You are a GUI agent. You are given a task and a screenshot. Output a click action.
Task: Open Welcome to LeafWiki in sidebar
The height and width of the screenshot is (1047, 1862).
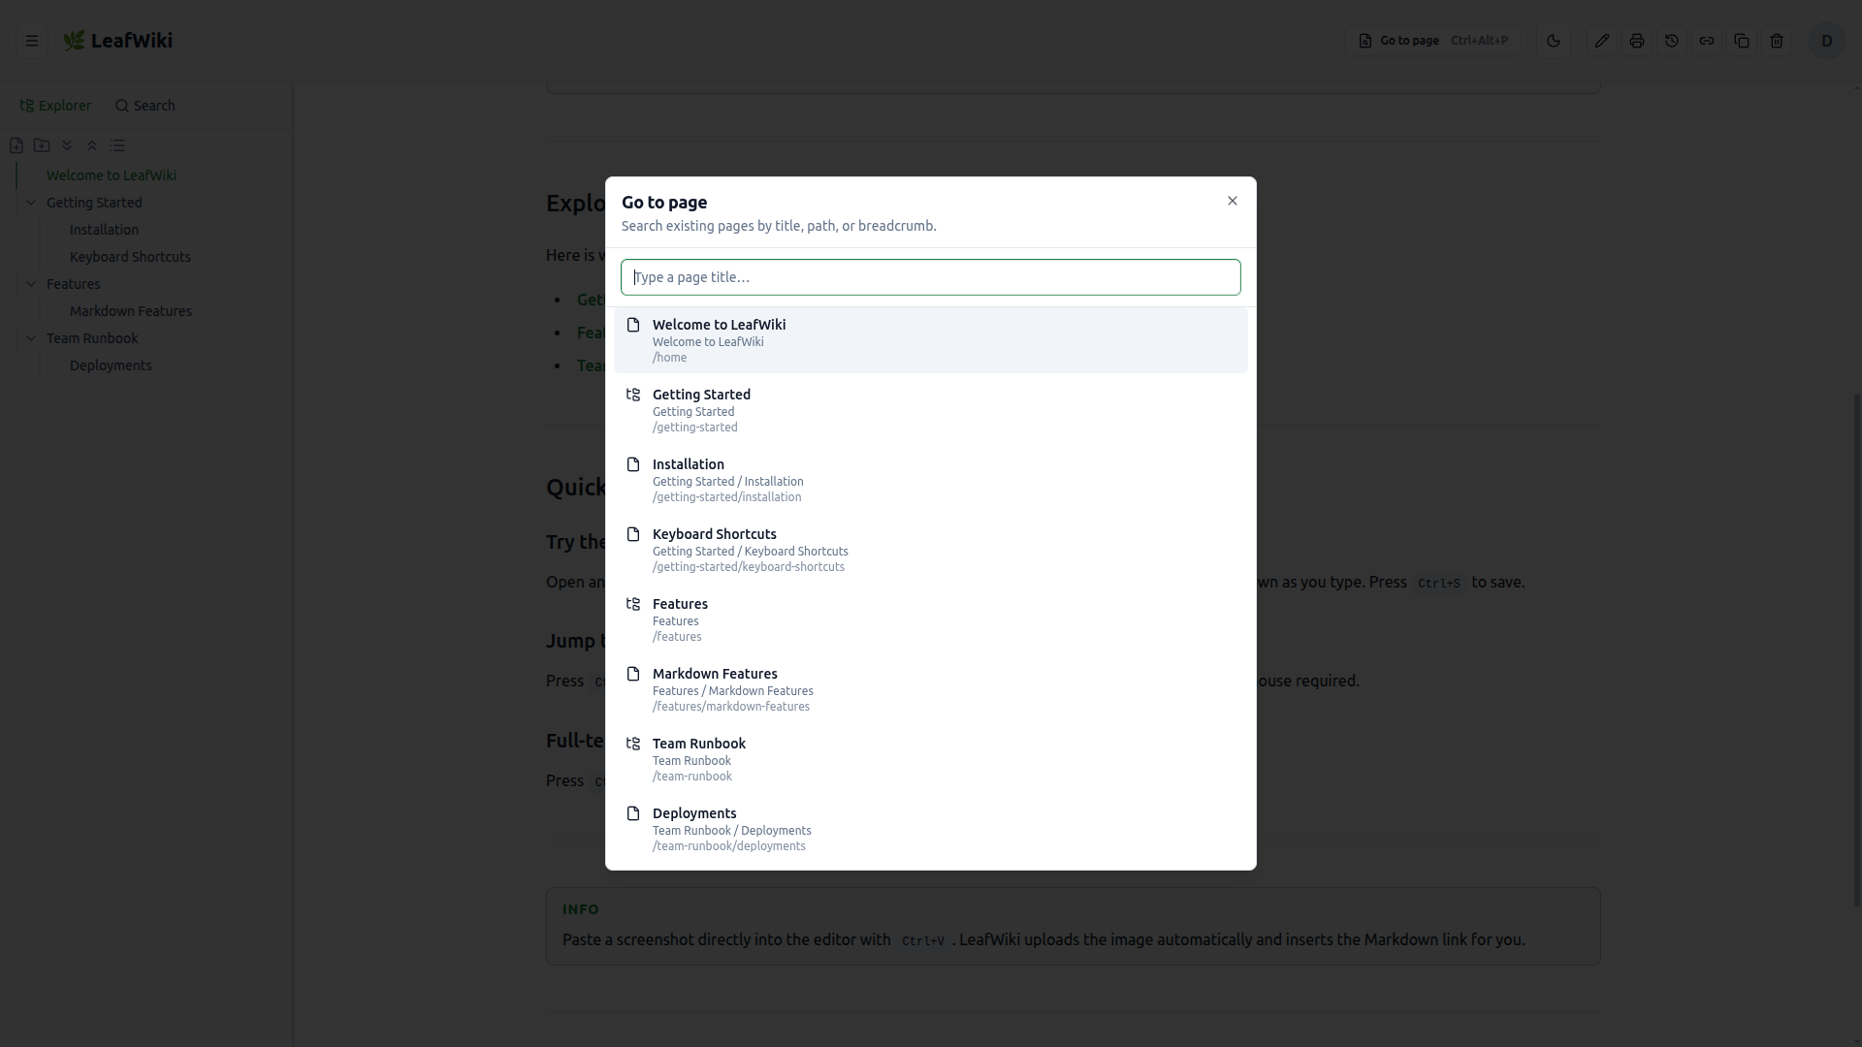pyautogui.click(x=112, y=175)
